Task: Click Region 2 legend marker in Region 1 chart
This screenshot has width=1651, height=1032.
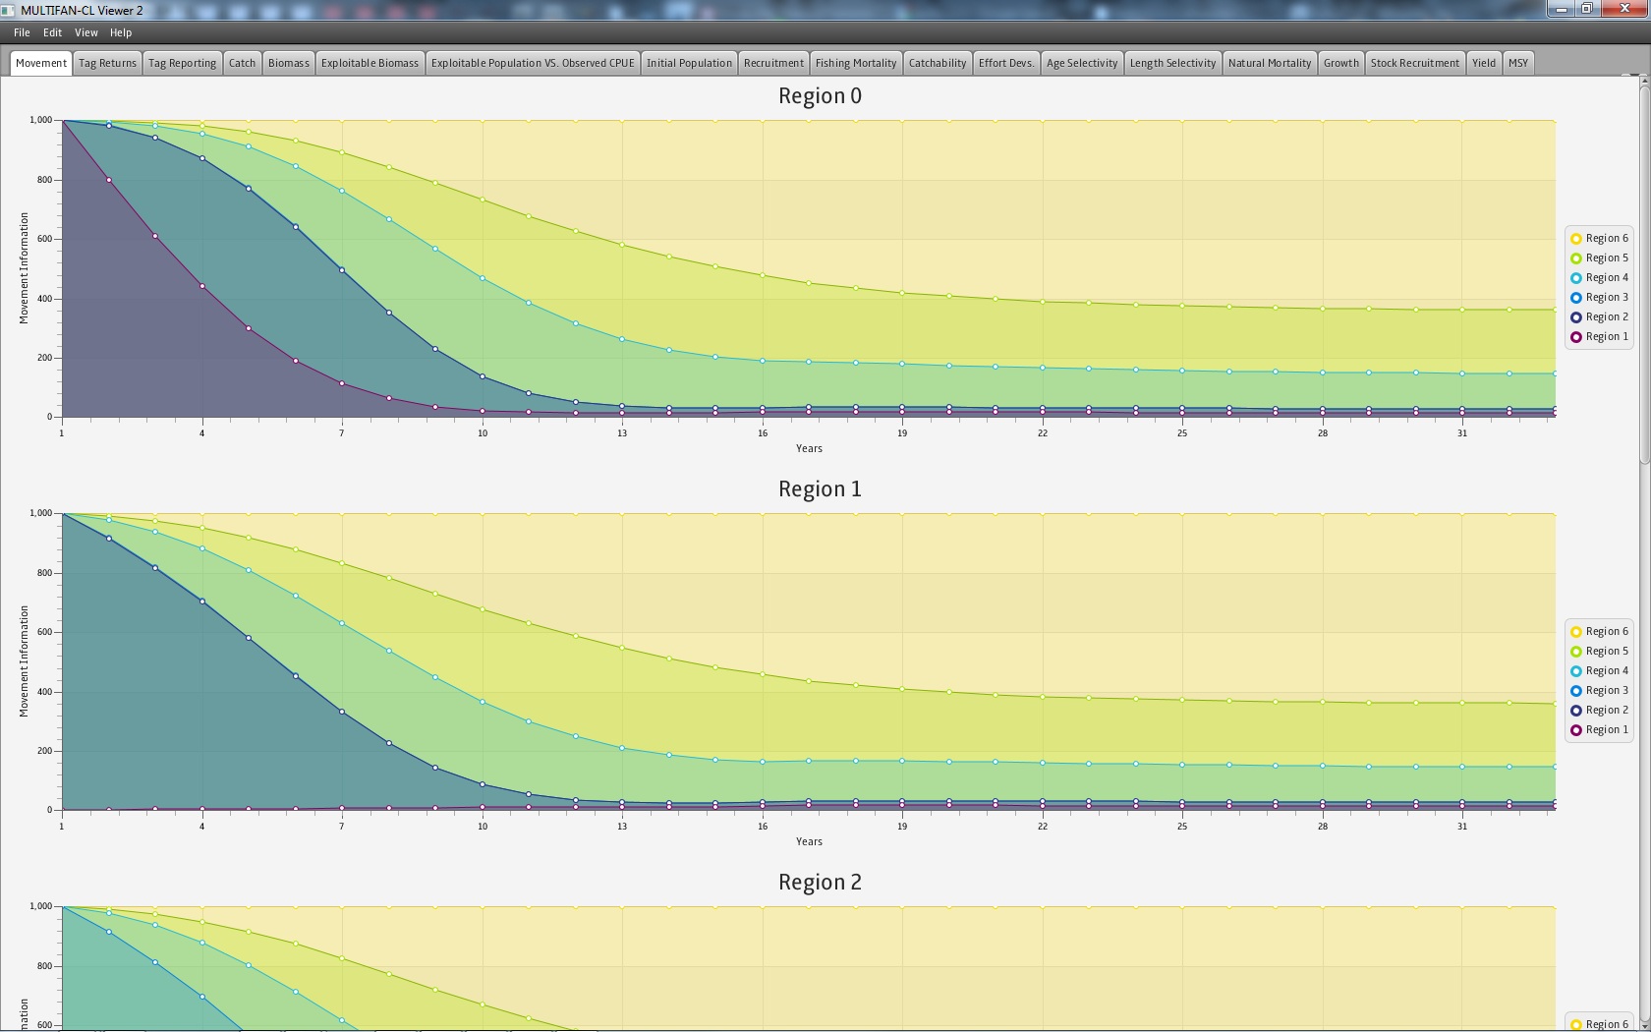Action: 1575,711
